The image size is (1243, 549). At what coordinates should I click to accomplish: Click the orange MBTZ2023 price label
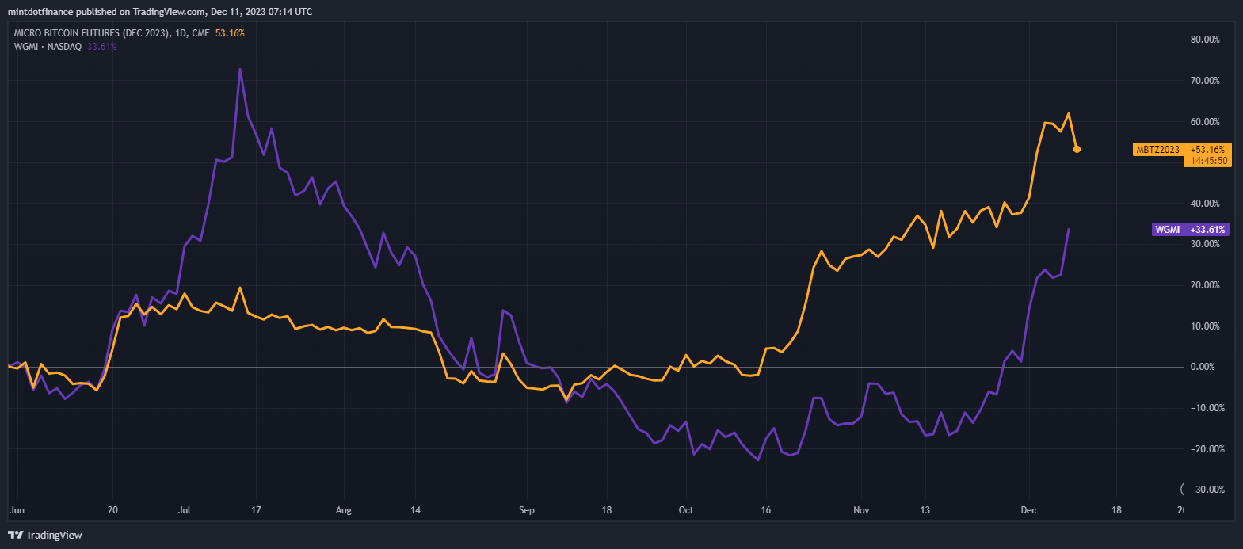pyautogui.click(x=1158, y=149)
